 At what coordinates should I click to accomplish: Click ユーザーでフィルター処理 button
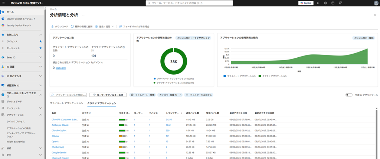tap(108, 95)
